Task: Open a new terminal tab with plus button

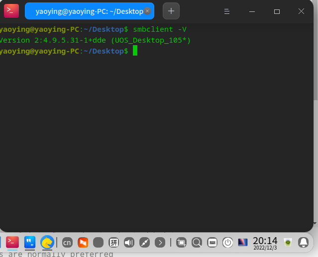Action: pos(171,11)
